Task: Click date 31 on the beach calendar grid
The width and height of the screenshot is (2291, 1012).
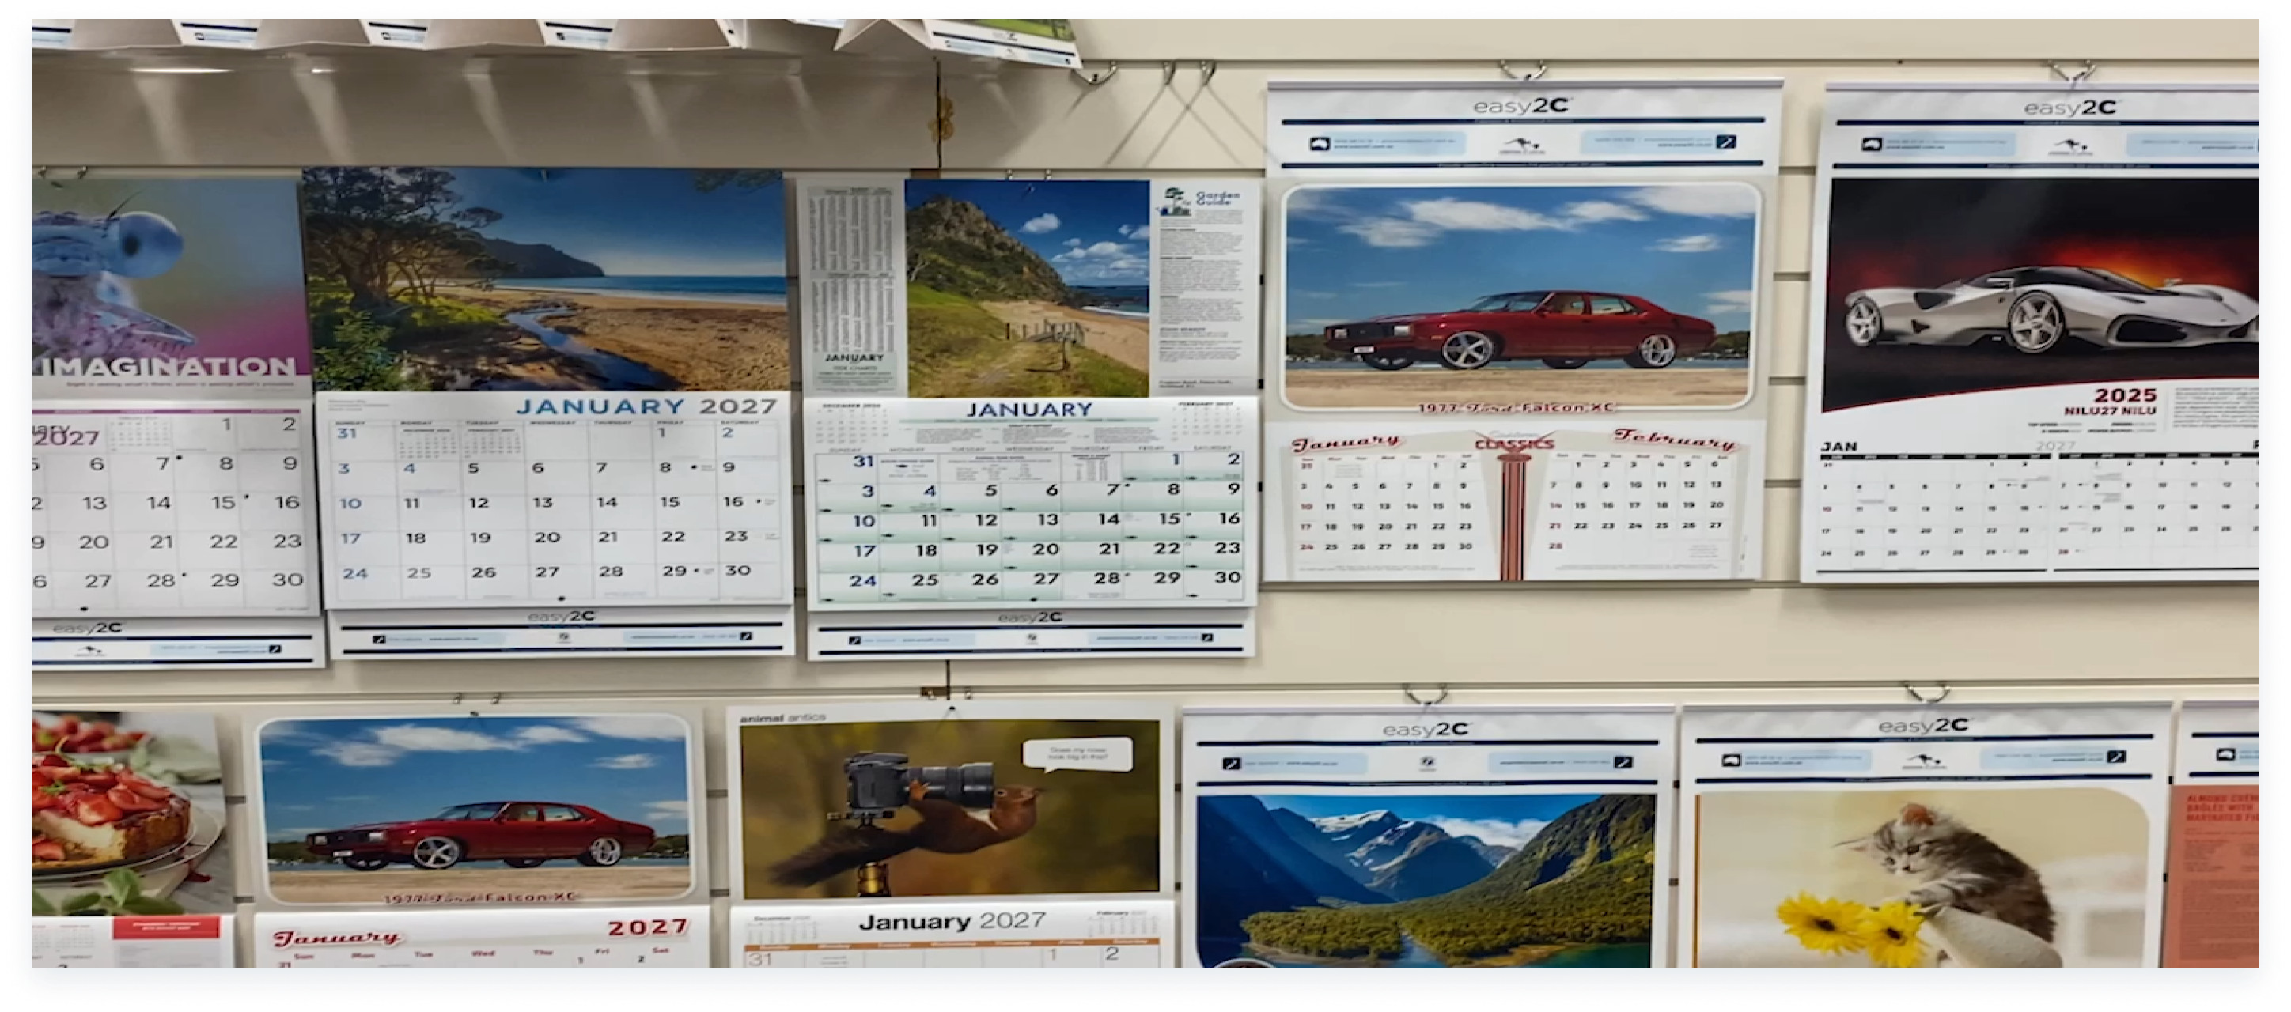Action: click(346, 433)
